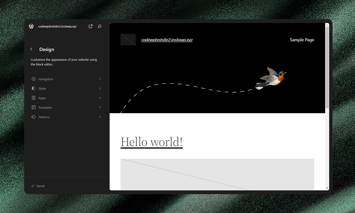Click the WordPress logo icon

pyautogui.click(x=31, y=26)
